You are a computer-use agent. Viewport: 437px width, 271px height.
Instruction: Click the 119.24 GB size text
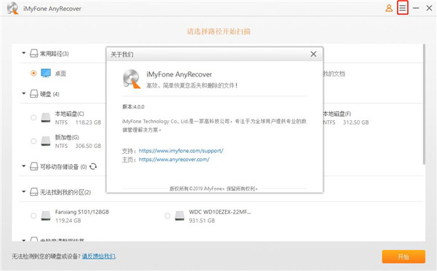[68, 221]
